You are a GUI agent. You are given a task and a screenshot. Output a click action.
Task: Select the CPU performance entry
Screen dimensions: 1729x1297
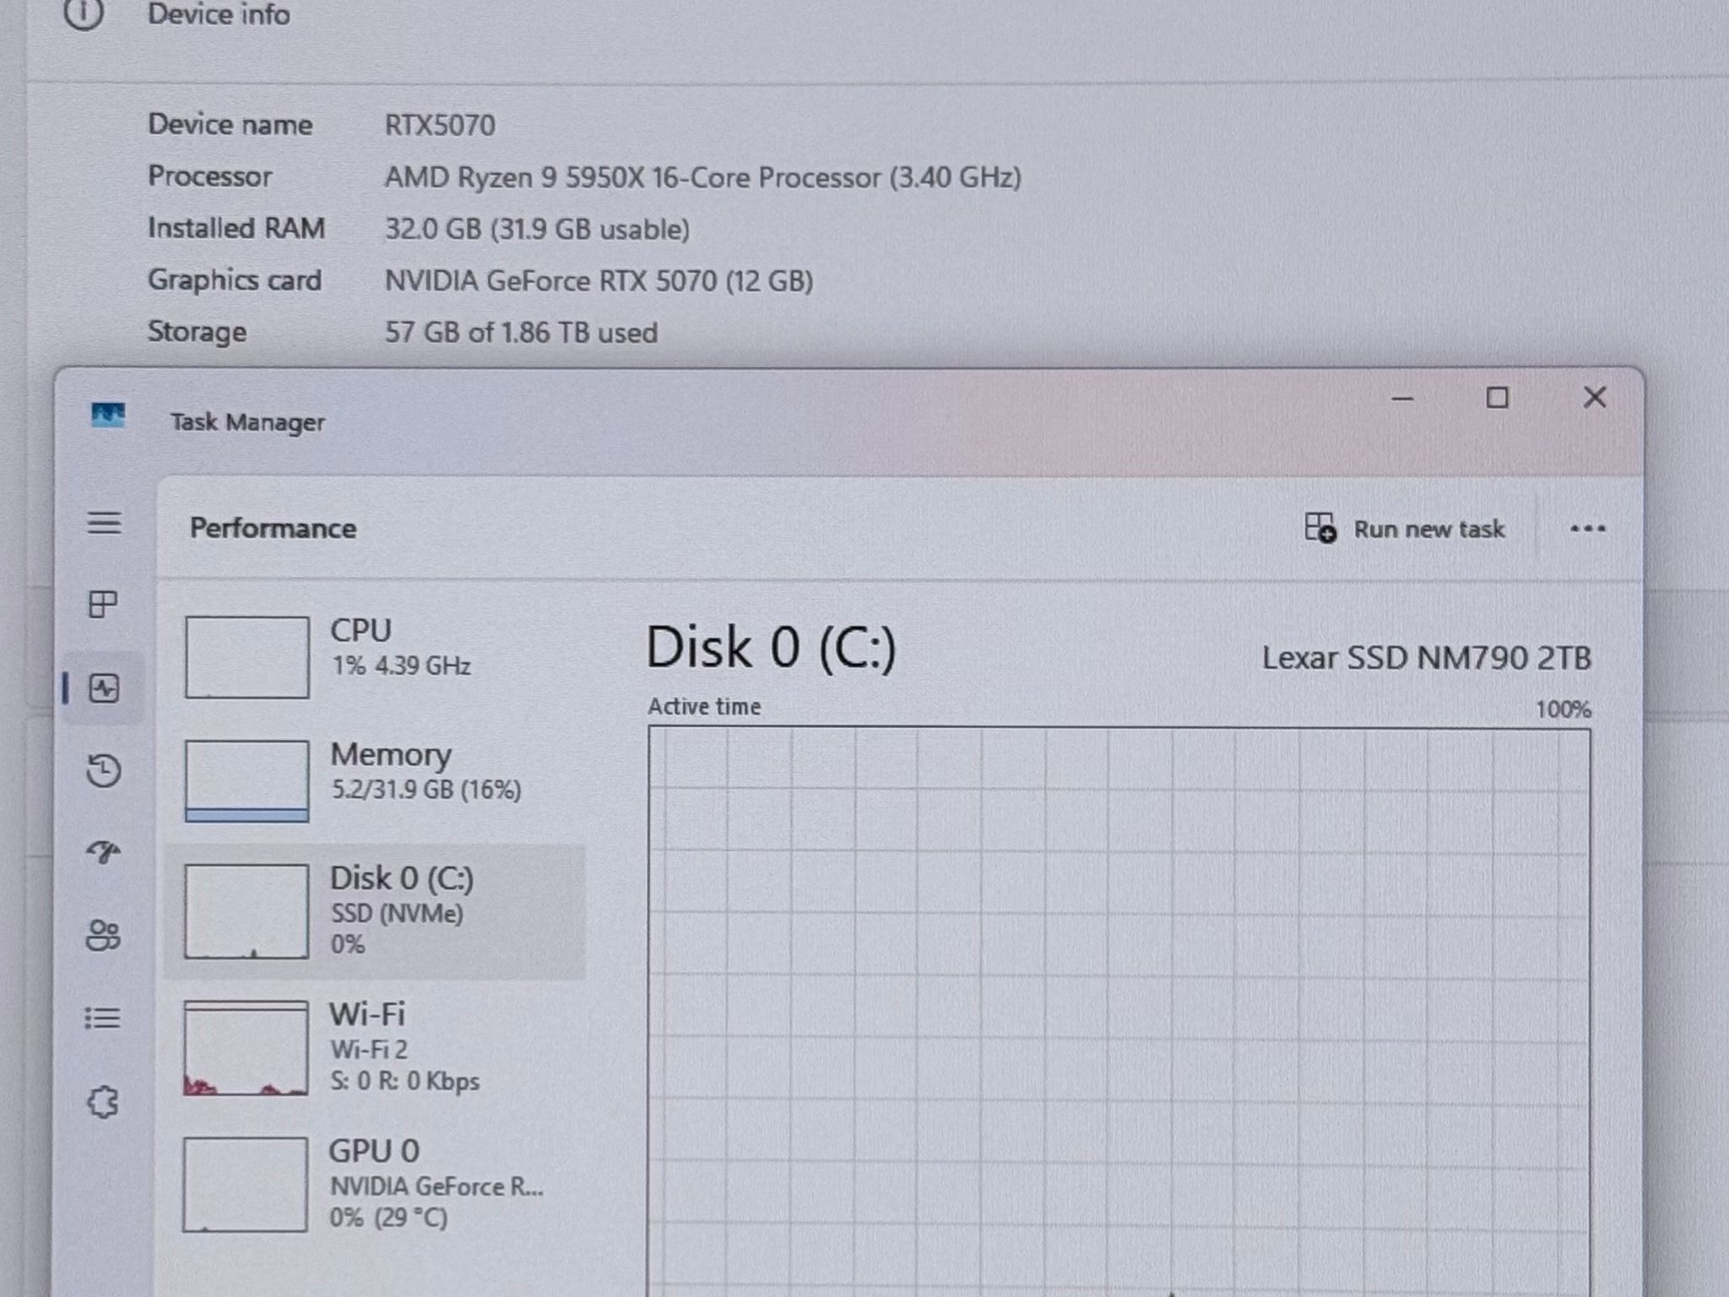376,657
